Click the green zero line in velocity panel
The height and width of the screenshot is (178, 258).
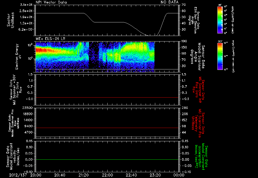click(x=107, y=159)
